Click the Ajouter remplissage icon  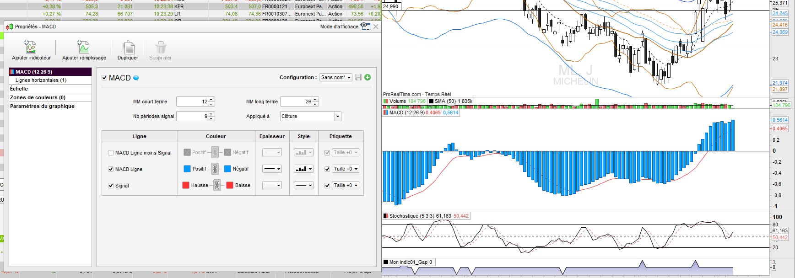83,47
